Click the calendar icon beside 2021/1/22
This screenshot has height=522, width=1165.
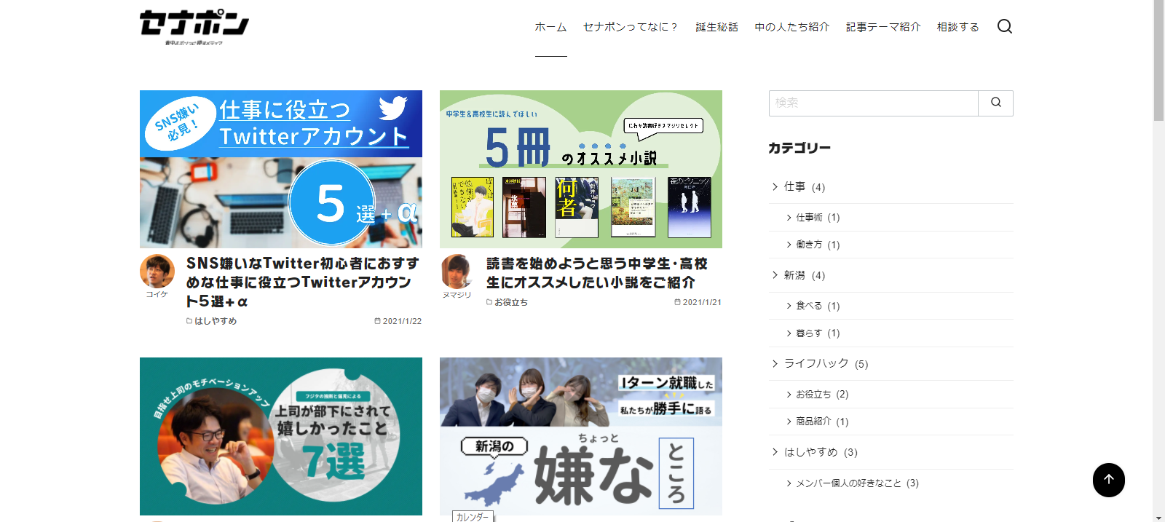click(x=377, y=321)
